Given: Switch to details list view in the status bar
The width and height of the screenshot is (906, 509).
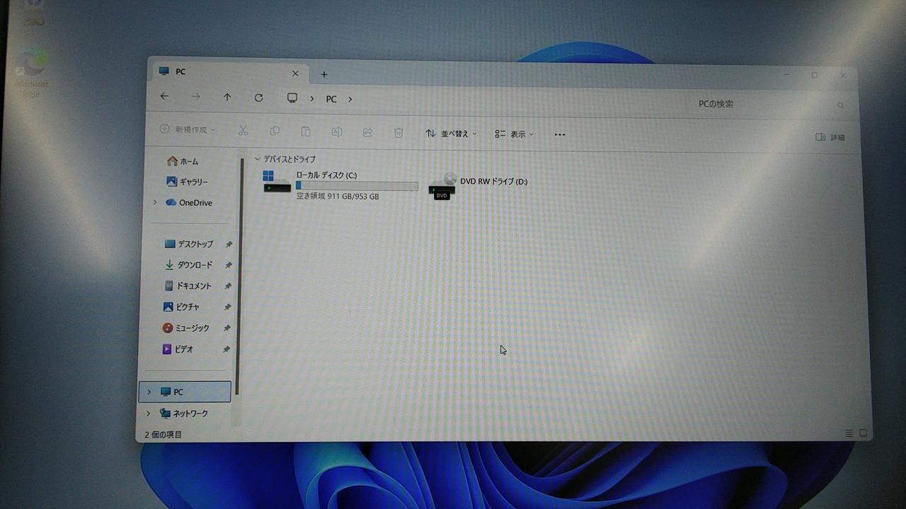Looking at the screenshot, I should pyautogui.click(x=849, y=433).
